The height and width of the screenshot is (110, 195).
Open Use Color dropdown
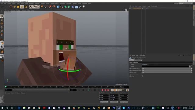tap(167, 72)
